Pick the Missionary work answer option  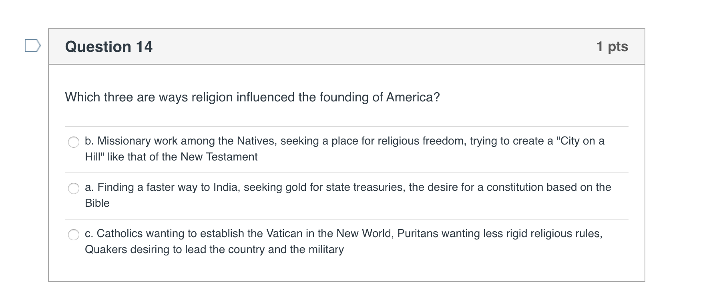74,142
